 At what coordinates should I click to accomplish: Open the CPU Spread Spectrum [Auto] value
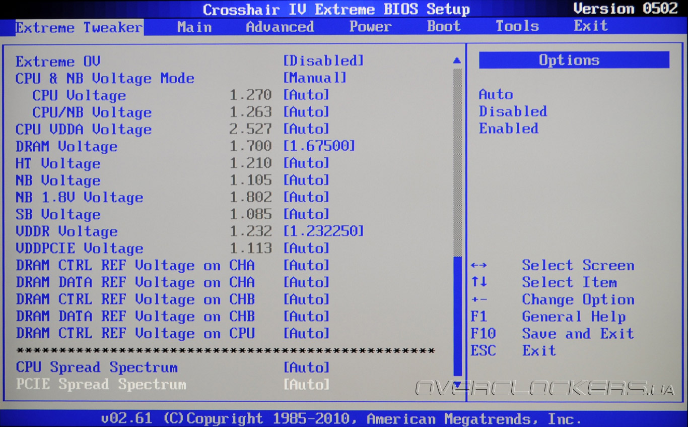[x=306, y=368]
